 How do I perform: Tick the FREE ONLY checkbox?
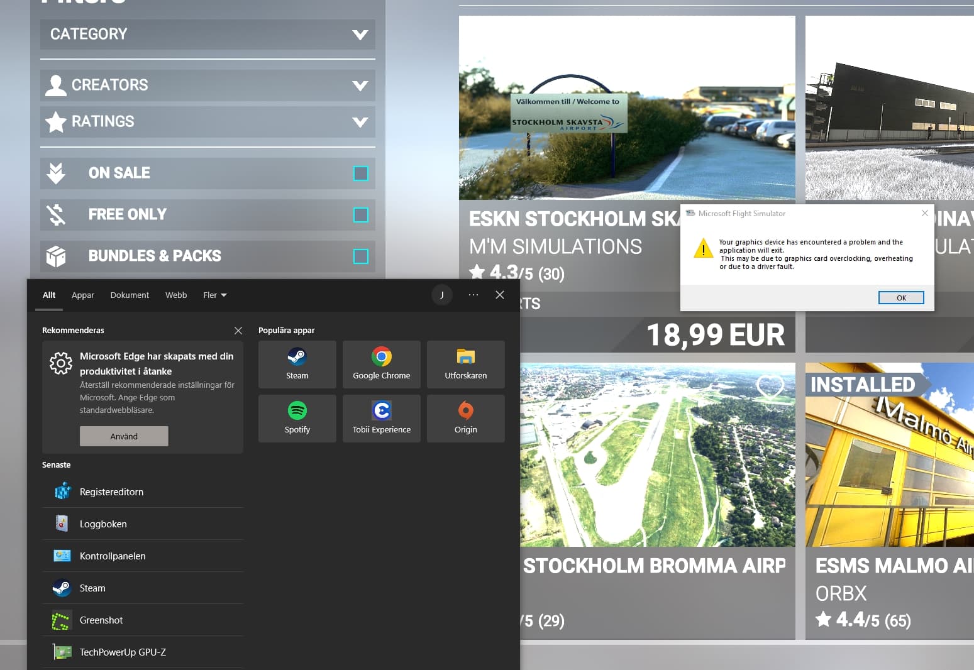(x=361, y=215)
